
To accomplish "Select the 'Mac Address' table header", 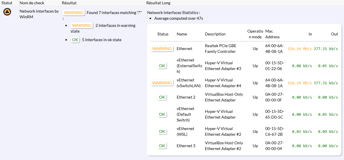I will click(x=272, y=34).
